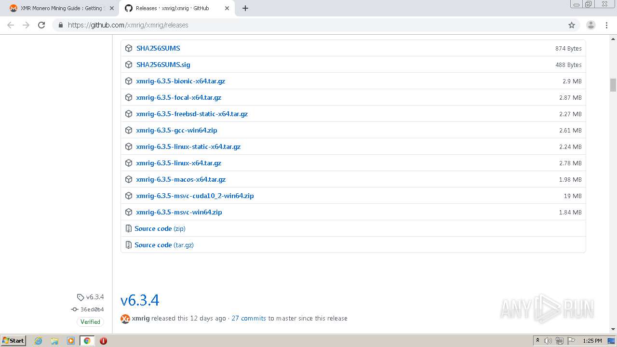Expand hidden system tray icons arrow

point(537,341)
